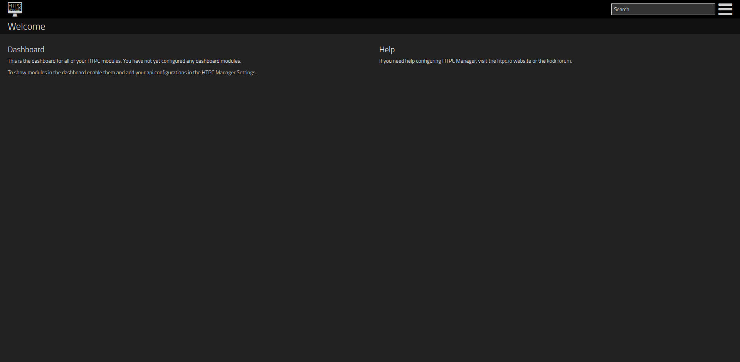Image resolution: width=740 pixels, height=362 pixels.
Task: Click the HTPC Manager logo icon
Action: (x=15, y=9)
